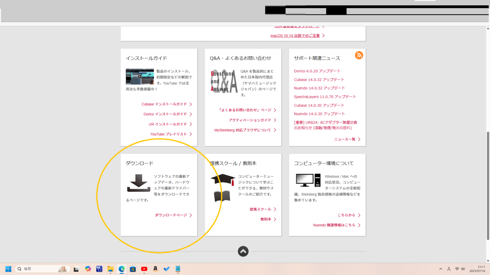
Task: Open the Notepad icon in the taskbar
Action: pyautogui.click(x=178, y=269)
